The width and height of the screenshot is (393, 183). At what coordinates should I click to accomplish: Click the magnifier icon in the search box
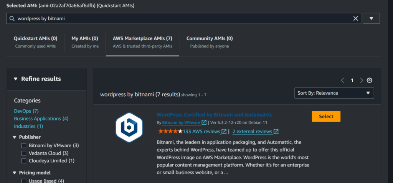(12, 18)
